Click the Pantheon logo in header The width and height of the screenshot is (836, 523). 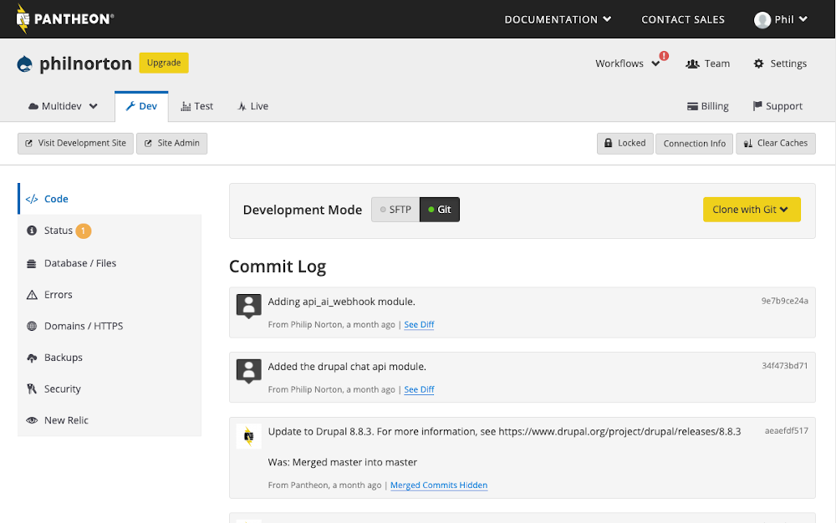point(64,19)
